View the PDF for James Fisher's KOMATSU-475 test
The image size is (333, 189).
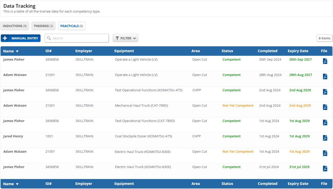[x=325, y=92]
